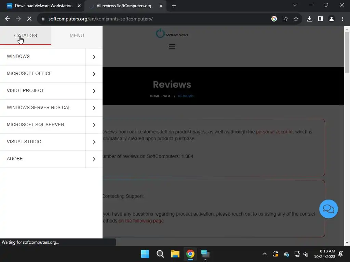Expand MICROSOFT SQL SERVER chevron
350x262 pixels.
click(94, 125)
